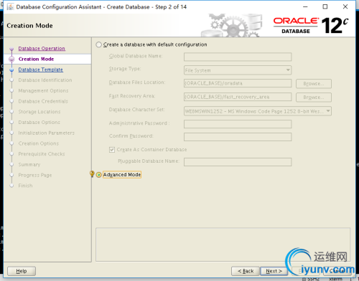
Task: Click the Finish step
Action: 25,186
